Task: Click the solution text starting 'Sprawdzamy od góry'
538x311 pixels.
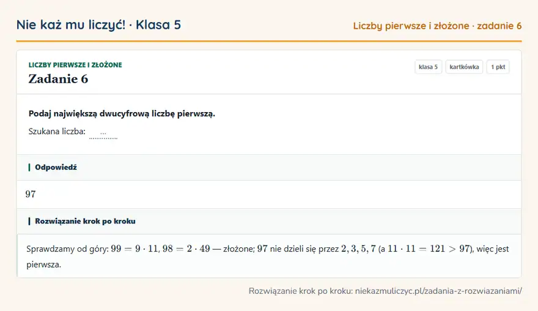Action: point(268,257)
